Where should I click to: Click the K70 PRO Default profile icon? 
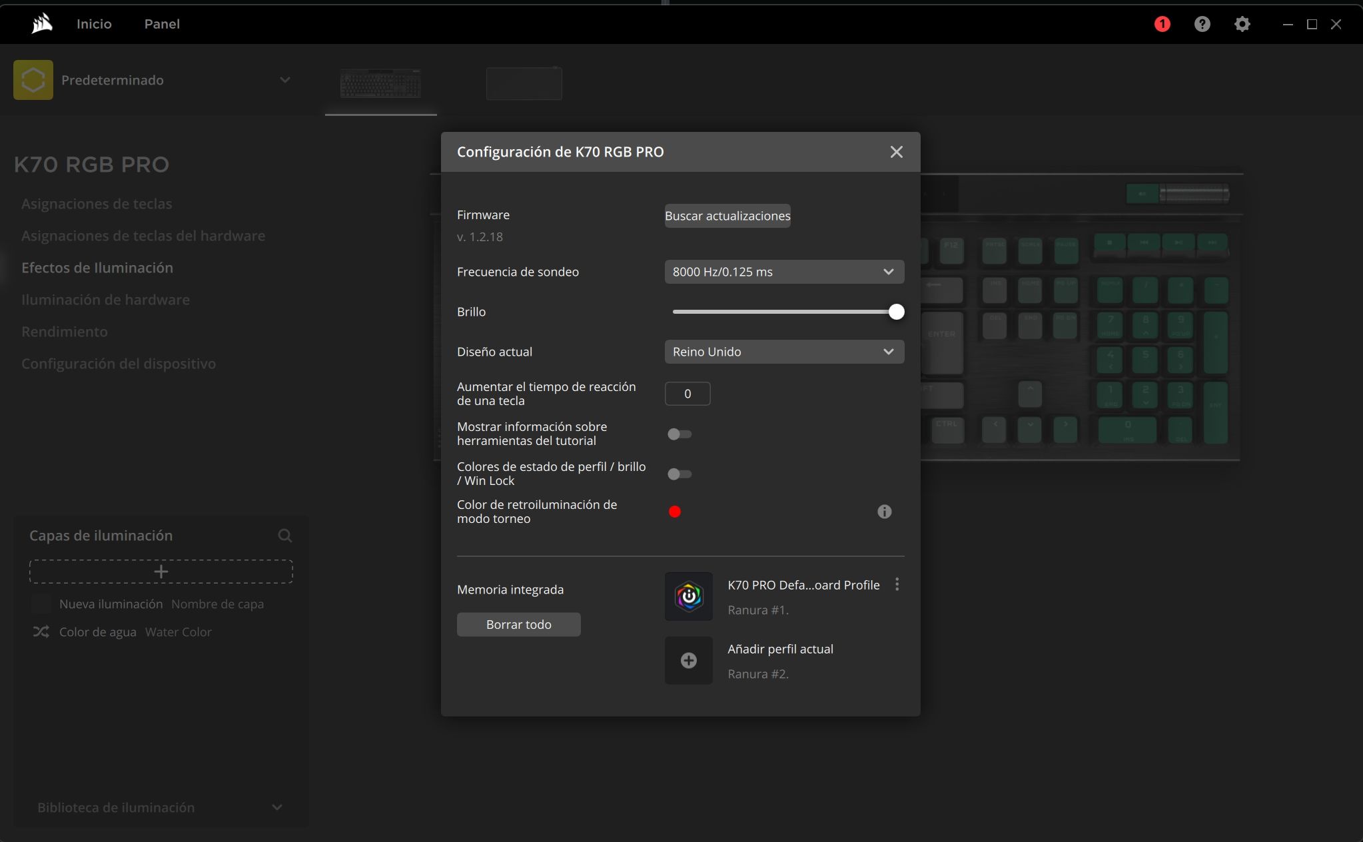point(689,596)
